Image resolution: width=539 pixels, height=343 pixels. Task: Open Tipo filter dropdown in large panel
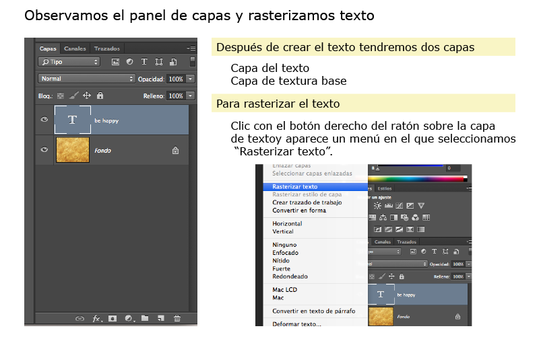(69, 62)
